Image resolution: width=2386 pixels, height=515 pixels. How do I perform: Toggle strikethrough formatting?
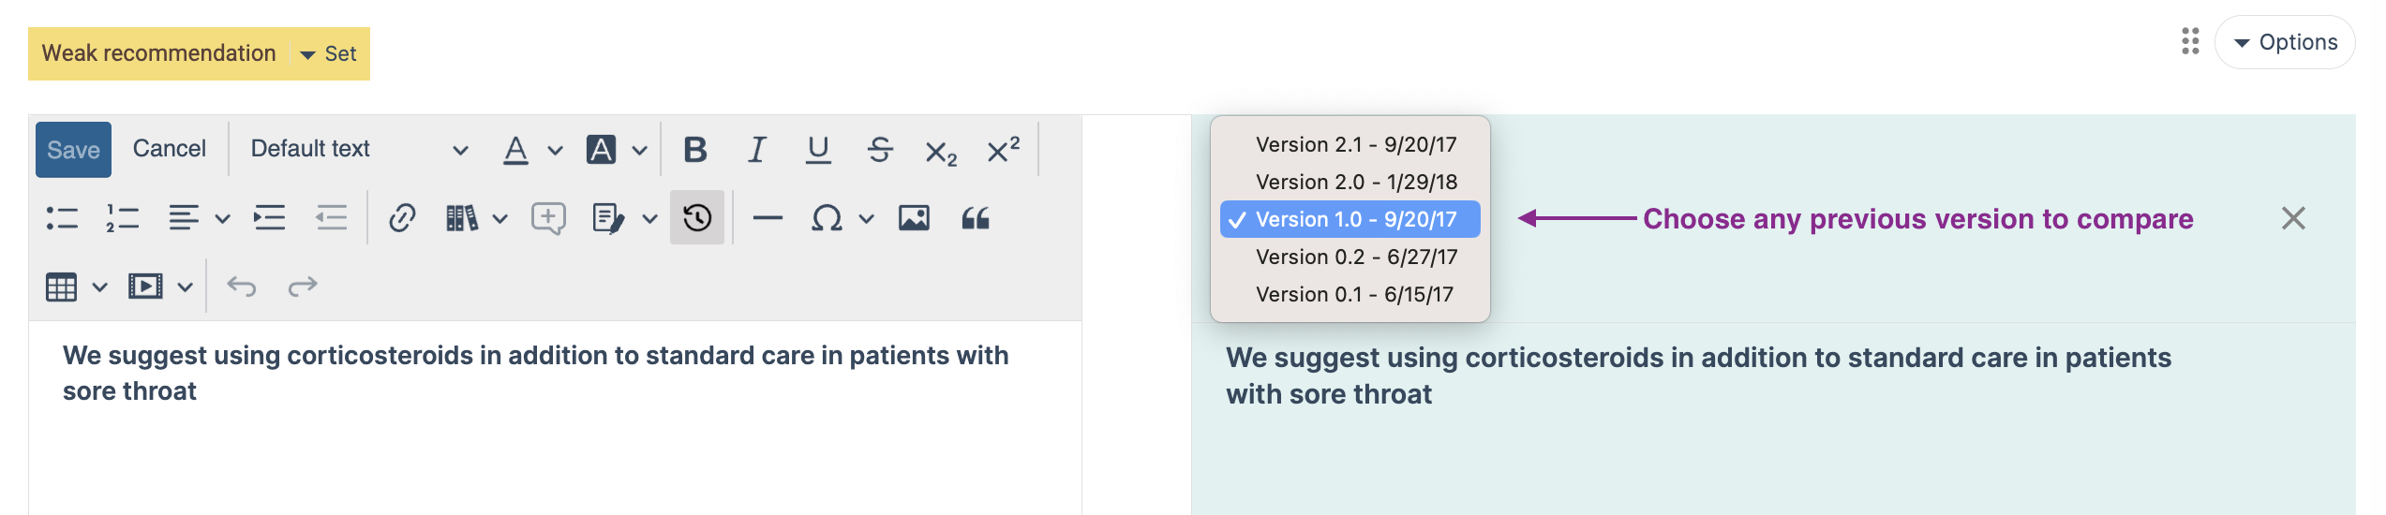tap(880, 150)
